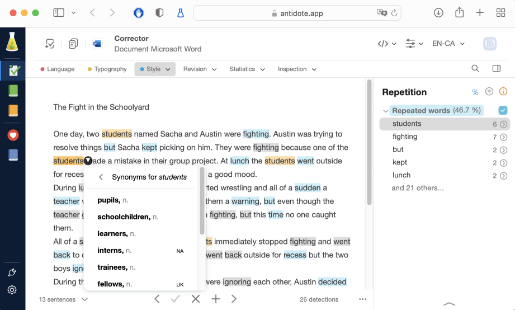The width and height of the screenshot is (515, 310).
Task: Open the search magnifier in the corrector toolbar
Action: point(475,69)
